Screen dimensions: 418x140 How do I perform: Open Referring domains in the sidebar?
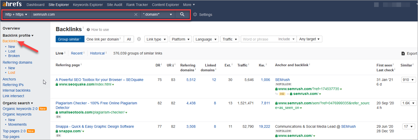[17, 62]
